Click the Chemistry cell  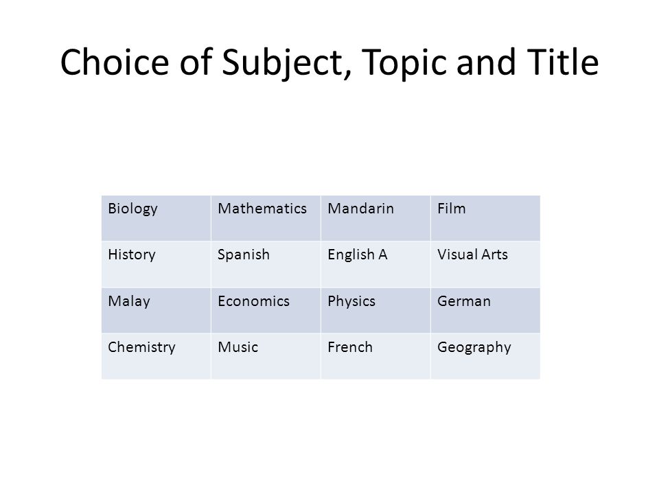(x=156, y=356)
